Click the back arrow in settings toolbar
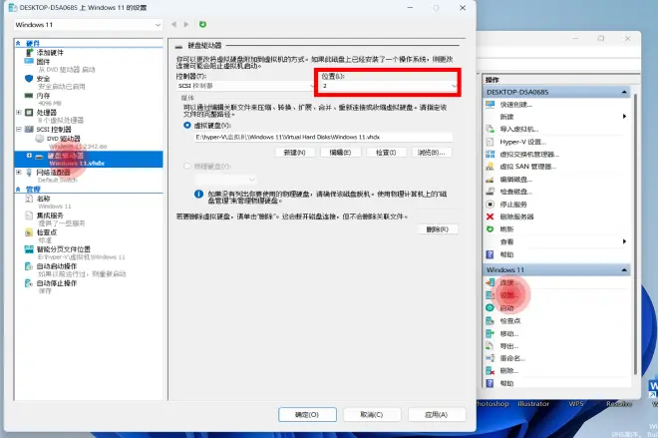 coord(173,24)
